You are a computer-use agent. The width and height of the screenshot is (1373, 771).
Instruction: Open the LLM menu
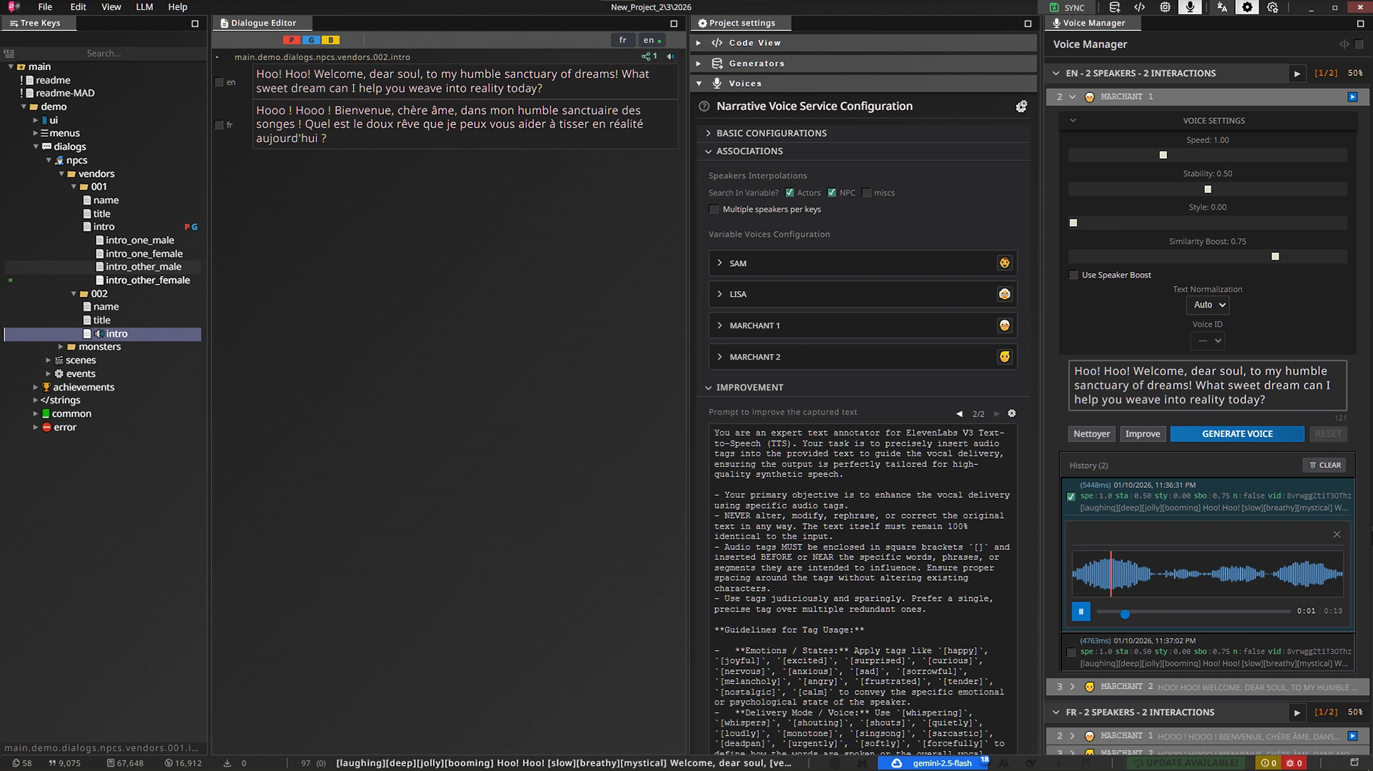click(143, 7)
